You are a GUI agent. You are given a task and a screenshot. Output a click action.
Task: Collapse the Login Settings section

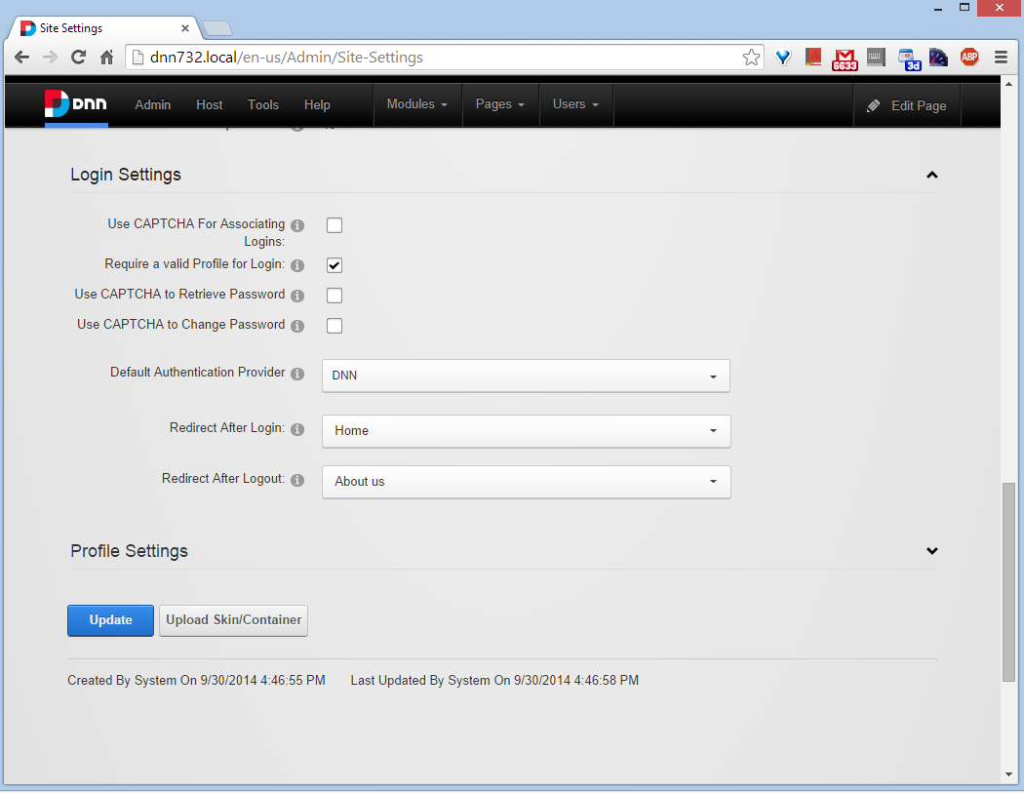(x=932, y=175)
